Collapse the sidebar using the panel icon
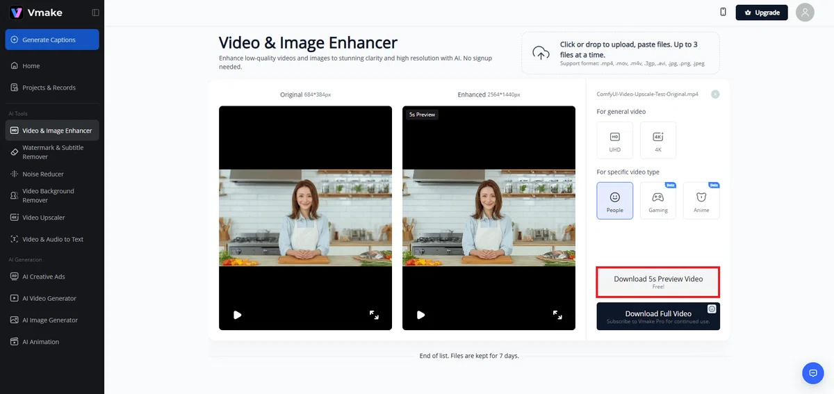Viewport: 834px width, 394px height. point(95,13)
